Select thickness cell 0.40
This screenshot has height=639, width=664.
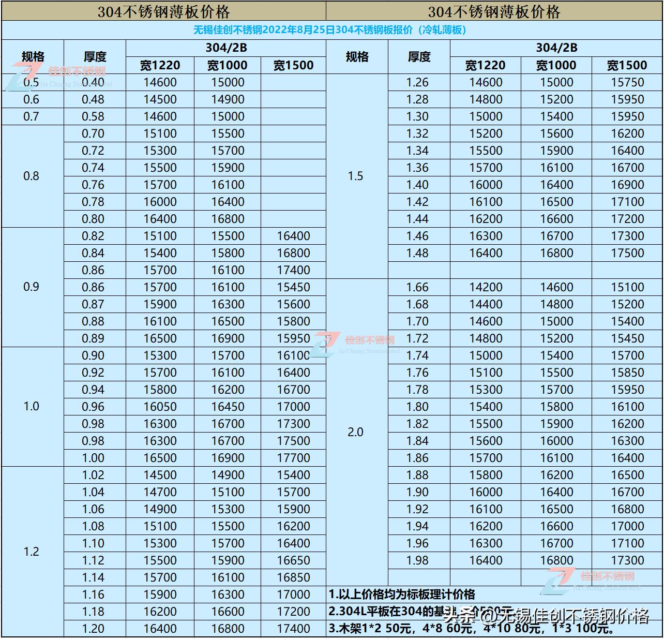(x=93, y=82)
